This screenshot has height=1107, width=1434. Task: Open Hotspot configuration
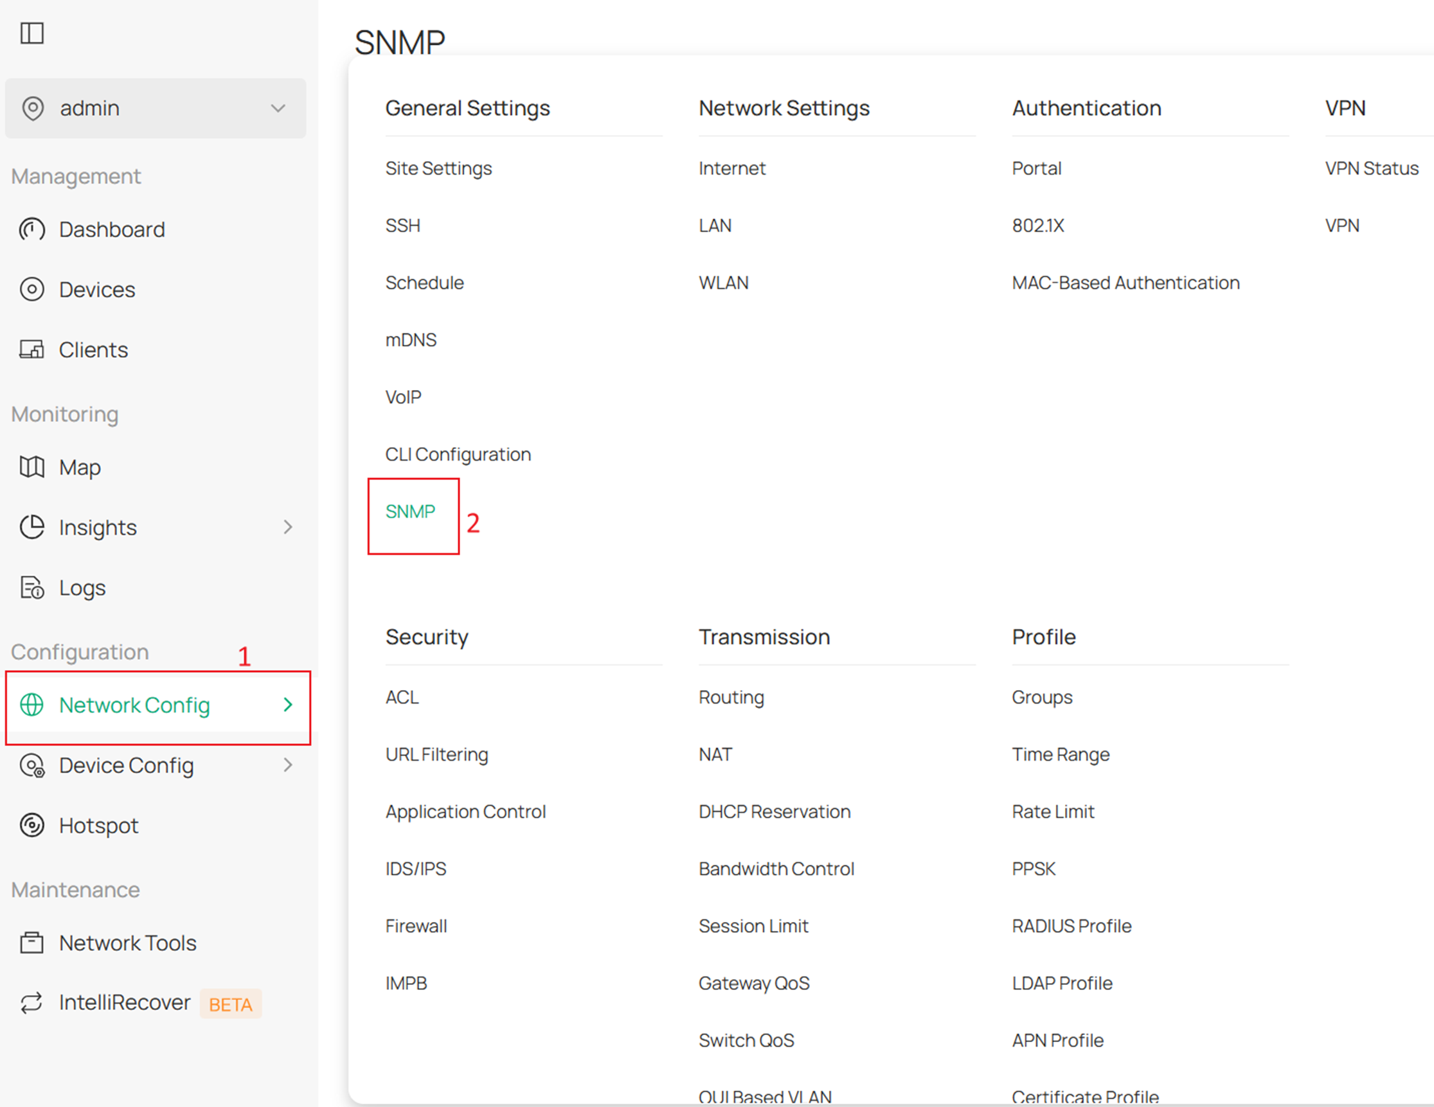pos(98,826)
